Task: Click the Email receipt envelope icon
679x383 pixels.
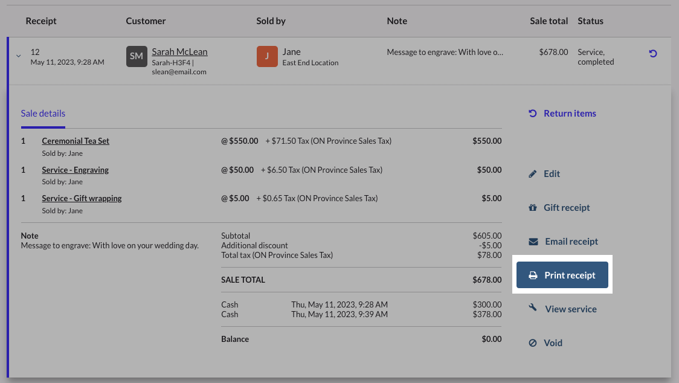Action: [533, 242]
